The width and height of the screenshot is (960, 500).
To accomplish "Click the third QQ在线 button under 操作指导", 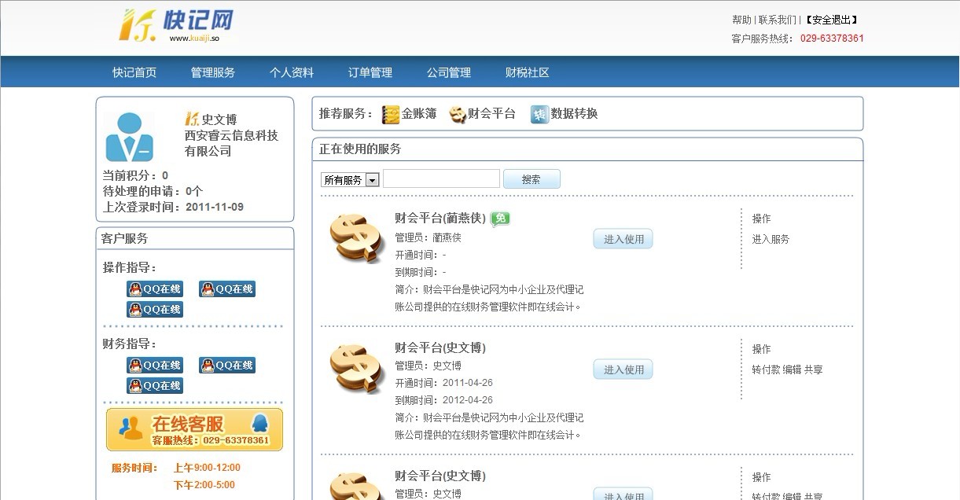I will point(155,310).
